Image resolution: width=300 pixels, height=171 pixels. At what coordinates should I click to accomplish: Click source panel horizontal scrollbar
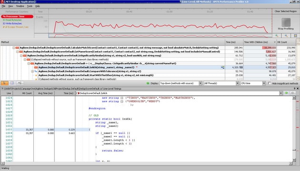[147, 163]
